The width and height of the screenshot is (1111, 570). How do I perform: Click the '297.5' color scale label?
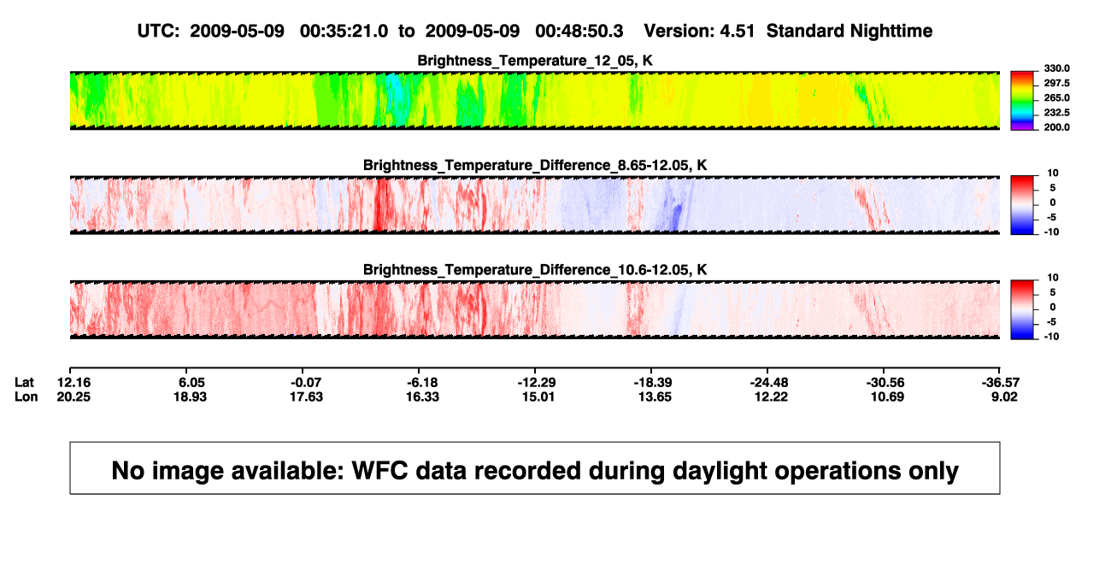point(1058,83)
